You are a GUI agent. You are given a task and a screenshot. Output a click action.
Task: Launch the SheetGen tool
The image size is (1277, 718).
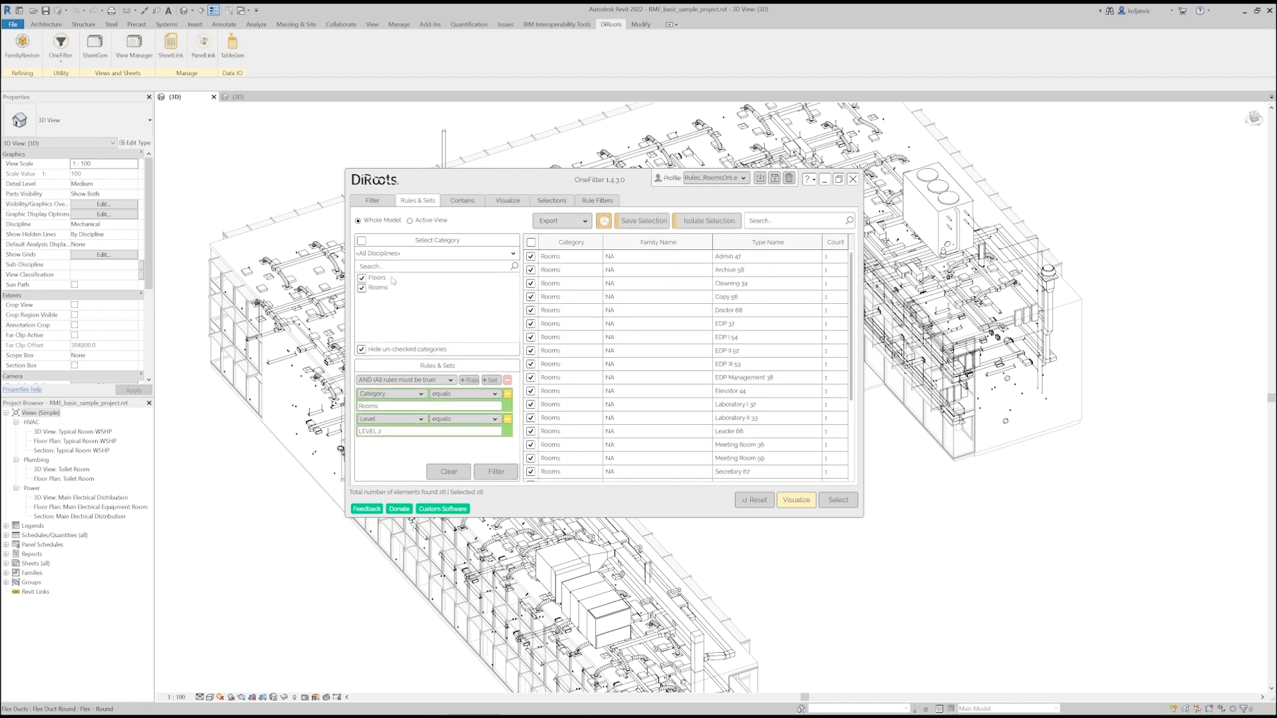click(94, 46)
